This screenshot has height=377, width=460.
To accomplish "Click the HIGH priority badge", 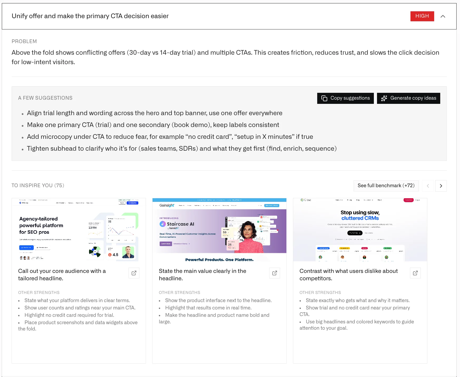I will tap(422, 16).
